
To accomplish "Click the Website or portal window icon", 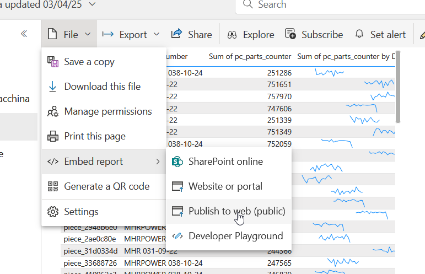I will click(177, 186).
